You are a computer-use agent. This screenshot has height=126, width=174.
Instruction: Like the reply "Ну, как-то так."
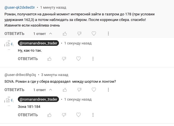49,59
